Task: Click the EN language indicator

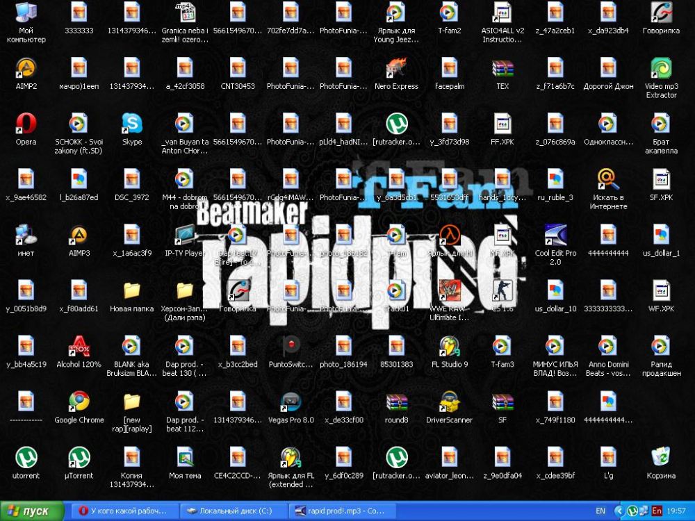Action: 600,511
